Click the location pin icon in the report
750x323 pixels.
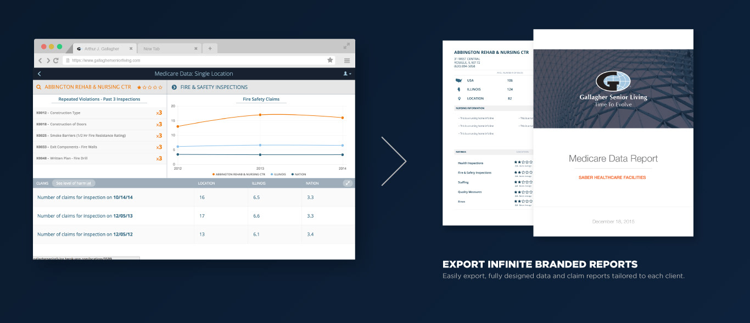[458, 98]
